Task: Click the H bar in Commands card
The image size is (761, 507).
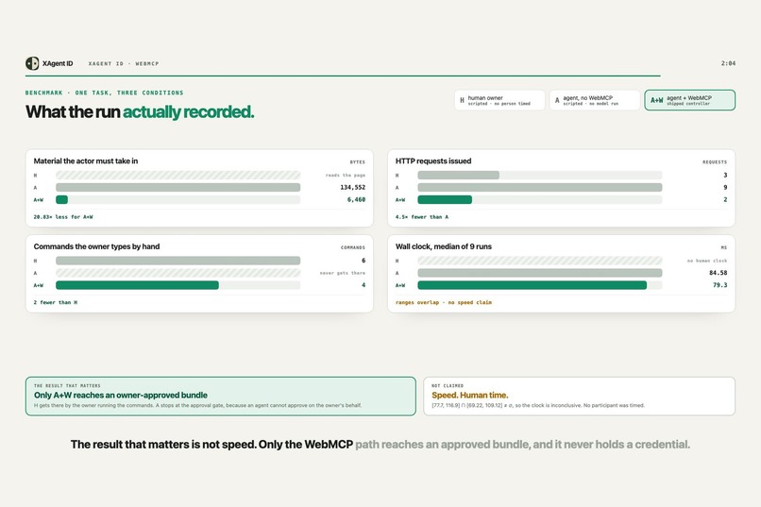Action: (178, 261)
